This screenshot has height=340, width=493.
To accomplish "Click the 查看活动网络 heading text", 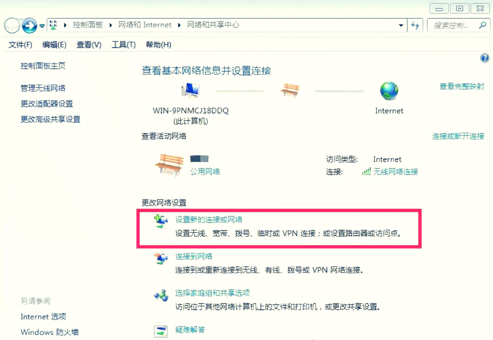I will (x=164, y=136).
